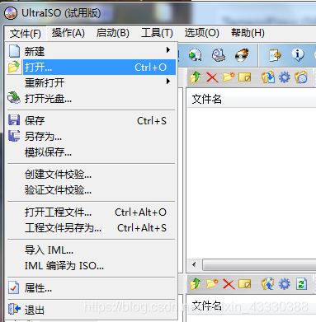Screen dimensions: 316x322
Task: Open 属性... from the File menu
Action: [91, 288]
